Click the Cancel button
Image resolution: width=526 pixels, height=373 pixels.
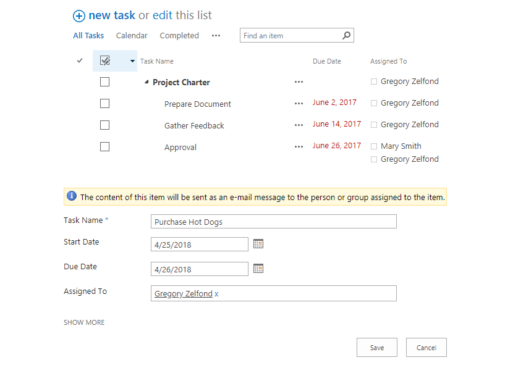426,348
